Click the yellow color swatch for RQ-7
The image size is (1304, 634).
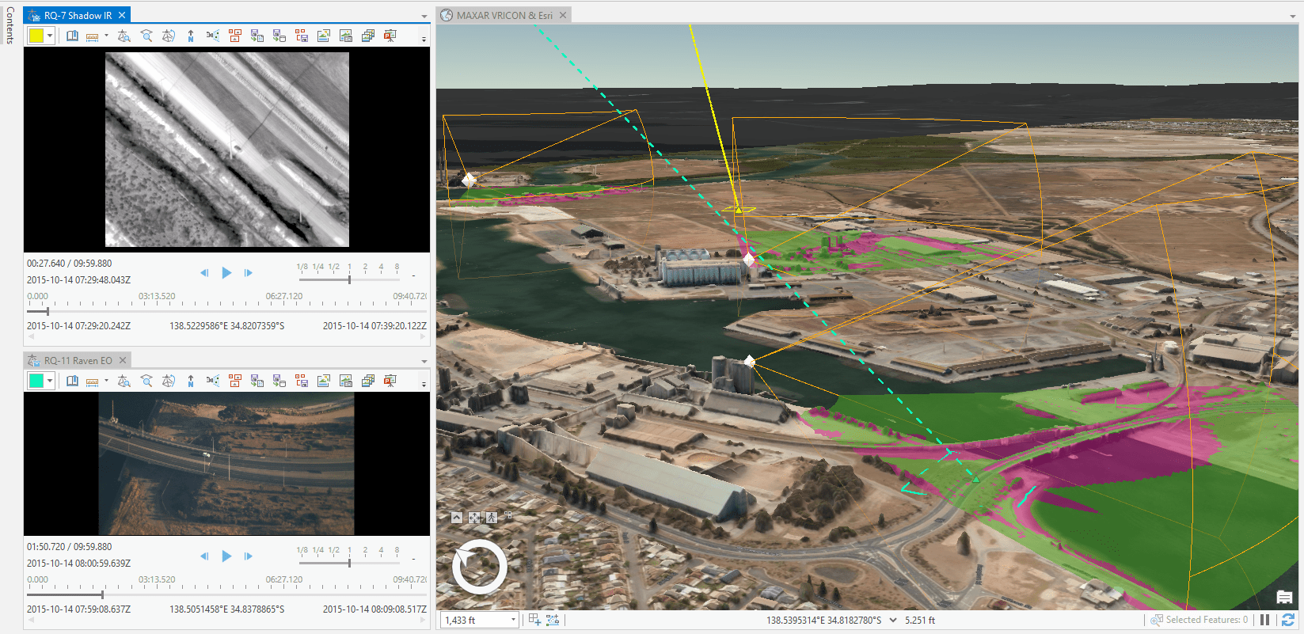(x=36, y=36)
